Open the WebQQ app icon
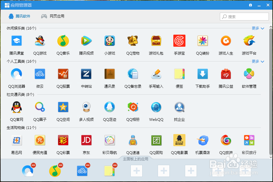 (x=156, y=107)
